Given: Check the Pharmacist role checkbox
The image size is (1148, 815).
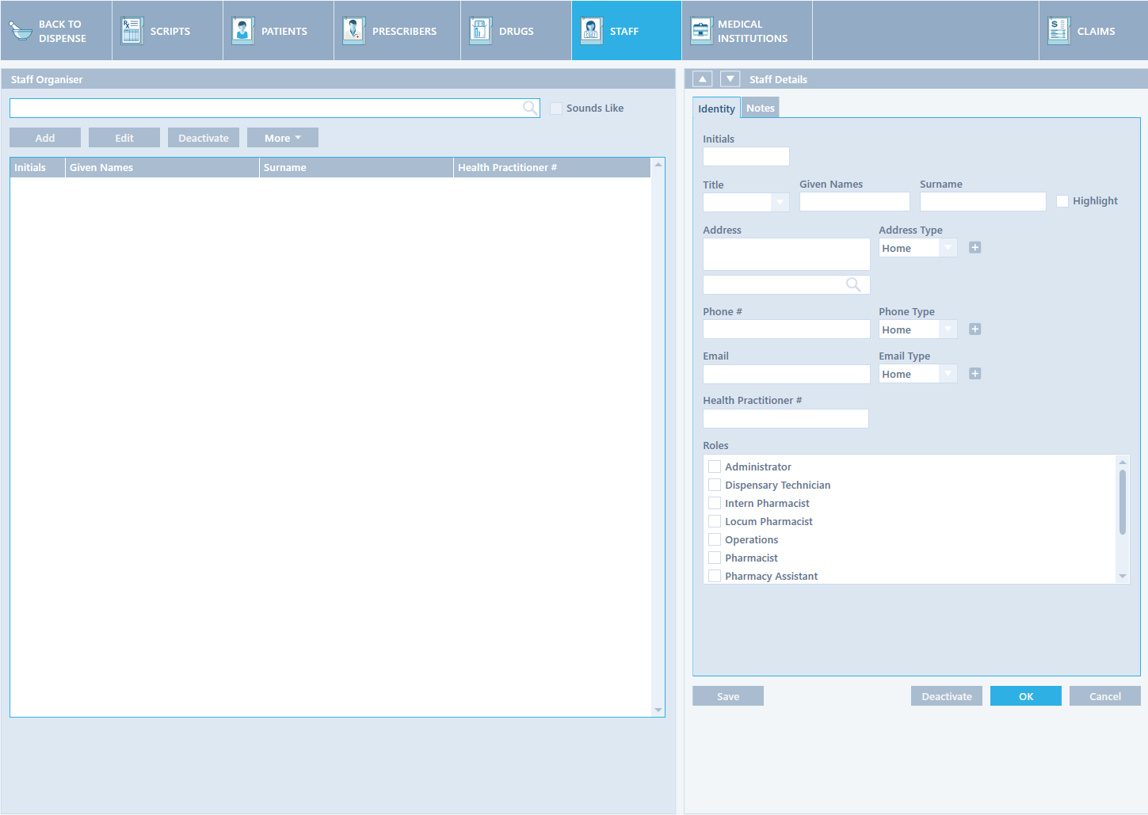Looking at the screenshot, I should tap(715, 558).
